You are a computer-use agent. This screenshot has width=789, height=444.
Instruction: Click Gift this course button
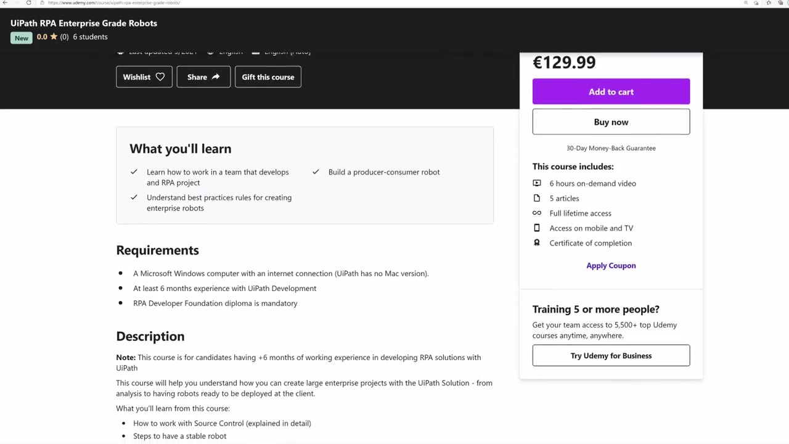pyautogui.click(x=268, y=77)
